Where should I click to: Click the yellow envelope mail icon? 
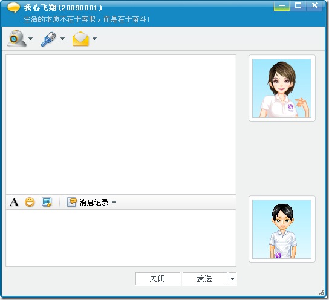80,39
